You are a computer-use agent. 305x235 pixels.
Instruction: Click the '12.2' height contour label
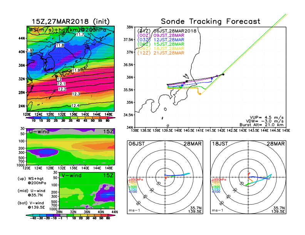[x=62, y=89]
